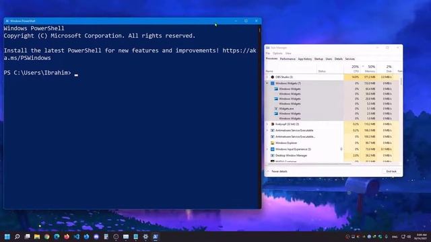
Task: Sort by the Memory column header
Action: click(368, 69)
